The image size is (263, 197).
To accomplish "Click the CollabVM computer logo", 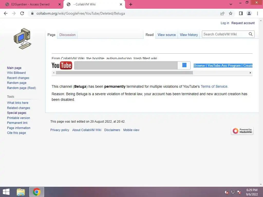I will click(x=23, y=39).
